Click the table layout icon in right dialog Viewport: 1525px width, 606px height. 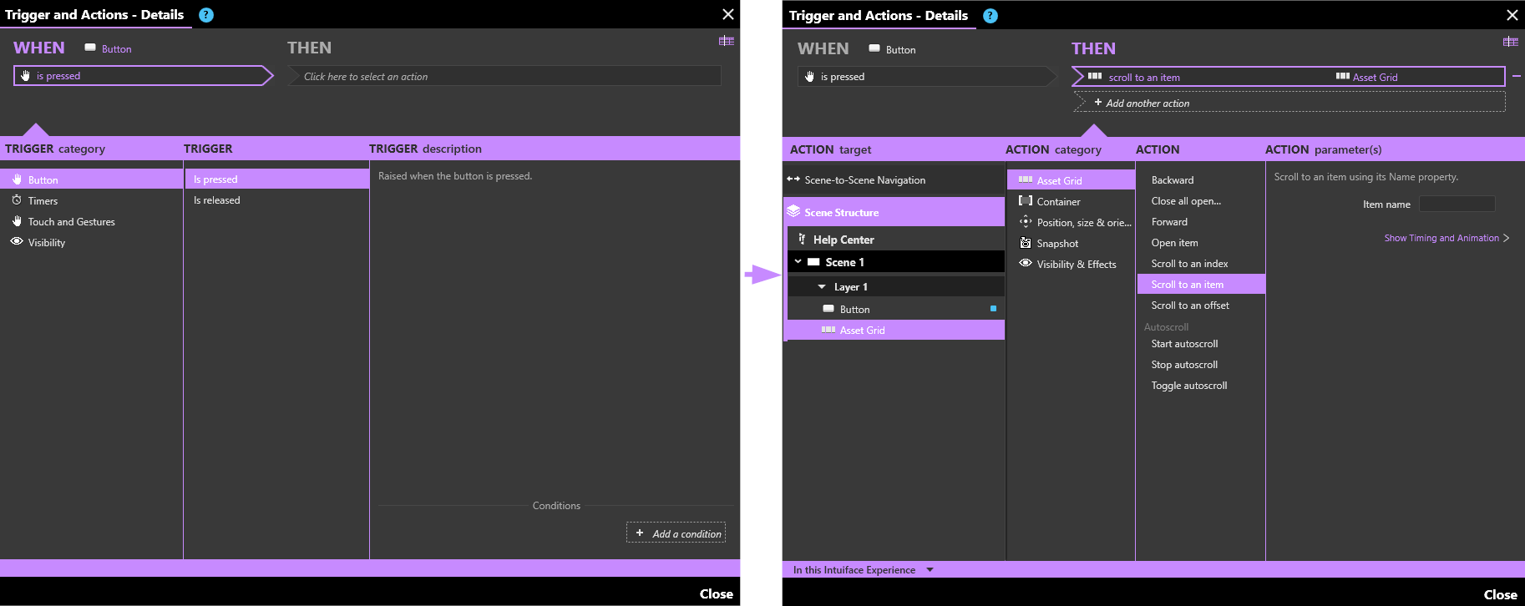click(x=1510, y=42)
